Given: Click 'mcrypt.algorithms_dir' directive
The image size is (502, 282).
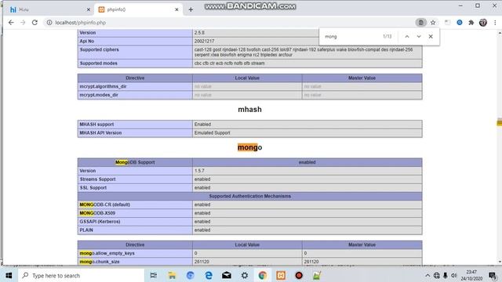Looking at the screenshot, I should [103, 87].
